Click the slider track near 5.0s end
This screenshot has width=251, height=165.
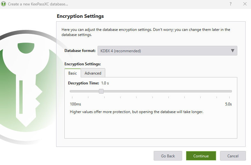point(228,91)
